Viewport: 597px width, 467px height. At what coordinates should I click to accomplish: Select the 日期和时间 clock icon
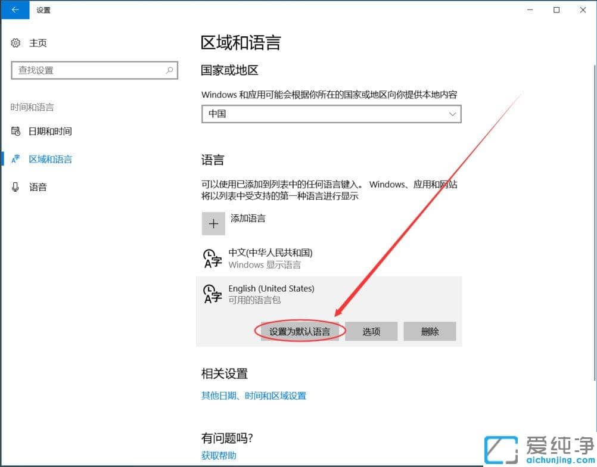pos(16,131)
